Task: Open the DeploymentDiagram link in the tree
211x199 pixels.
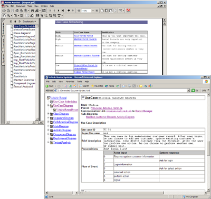Action: (x=65, y=138)
